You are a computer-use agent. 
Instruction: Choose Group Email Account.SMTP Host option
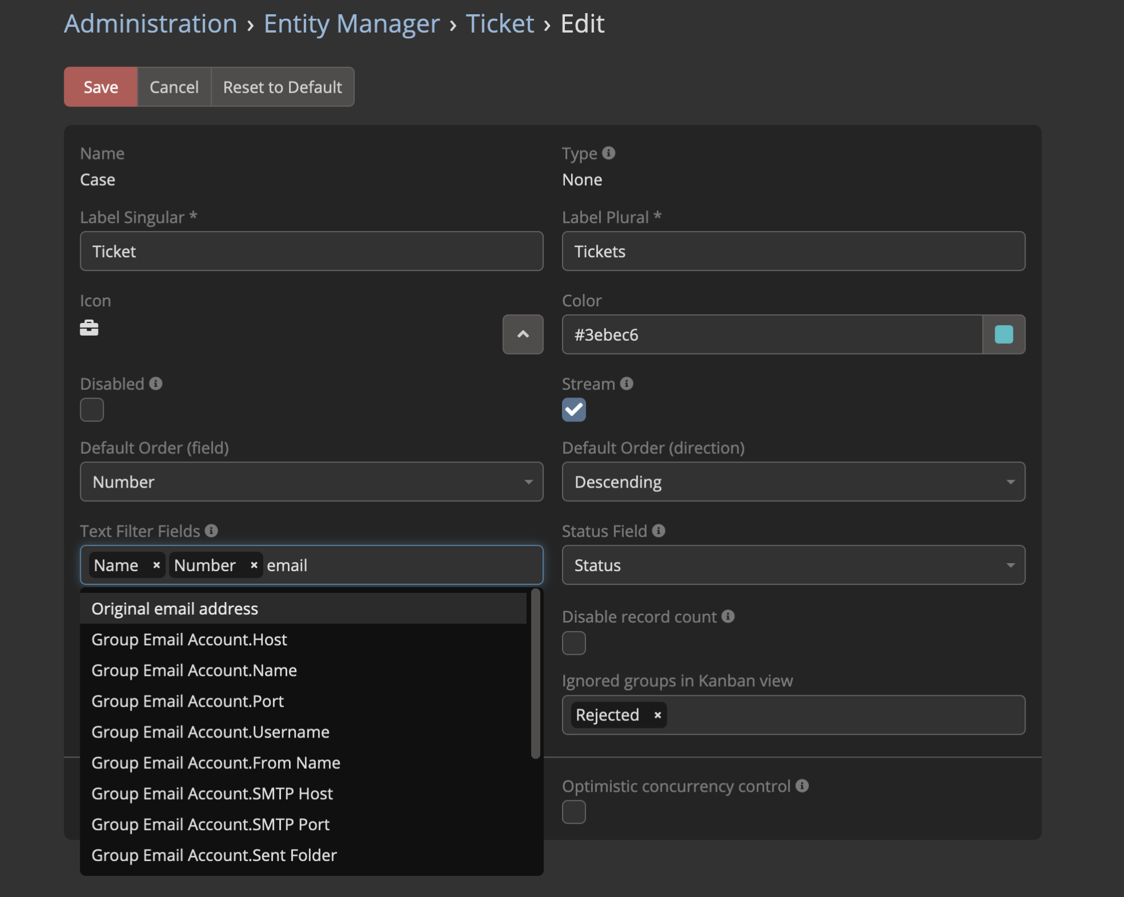212,794
